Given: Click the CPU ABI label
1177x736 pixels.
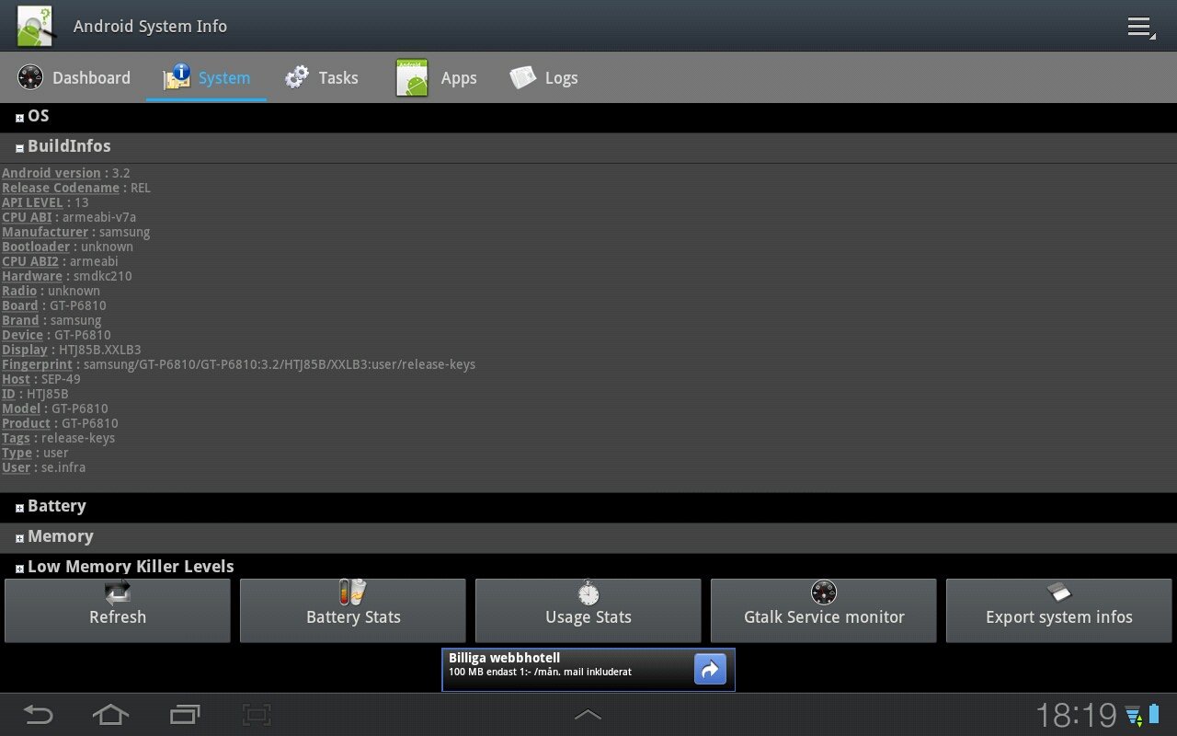Looking at the screenshot, I should [27, 217].
